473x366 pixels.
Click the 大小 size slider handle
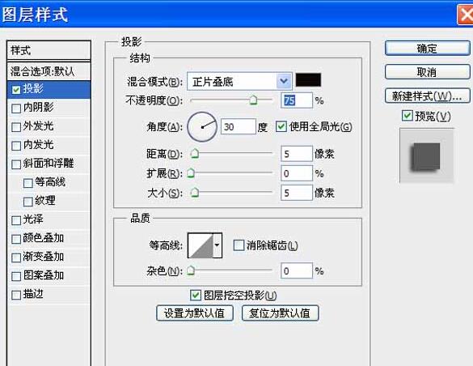pyautogui.click(x=195, y=193)
